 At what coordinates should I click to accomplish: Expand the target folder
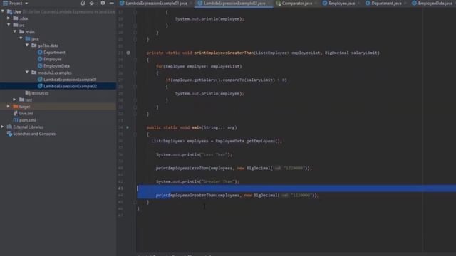pos(9,107)
